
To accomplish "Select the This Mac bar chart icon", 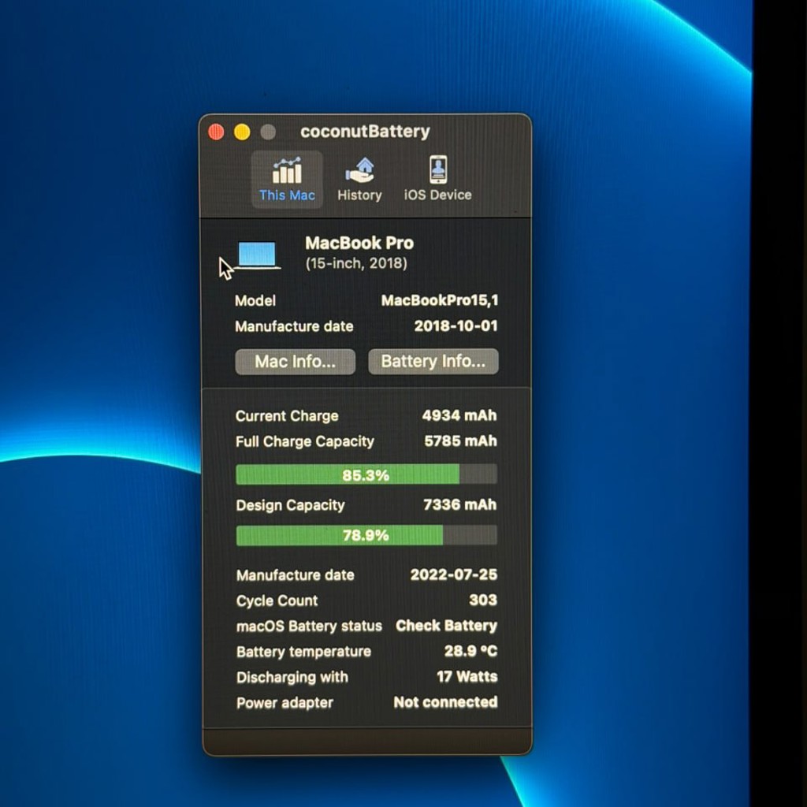I will click(x=287, y=170).
